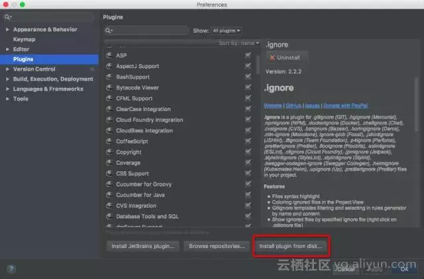Viewport: 424px width, 279px height.
Task: Click the Cucumber for Groovy plugin icon
Action: [109, 184]
